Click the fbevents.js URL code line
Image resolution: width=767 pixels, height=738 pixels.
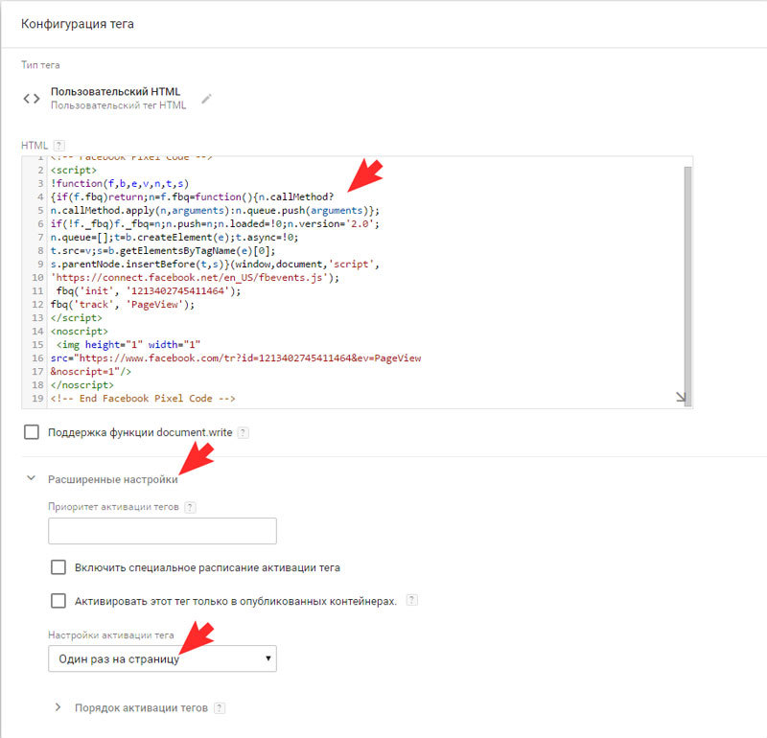click(x=195, y=277)
